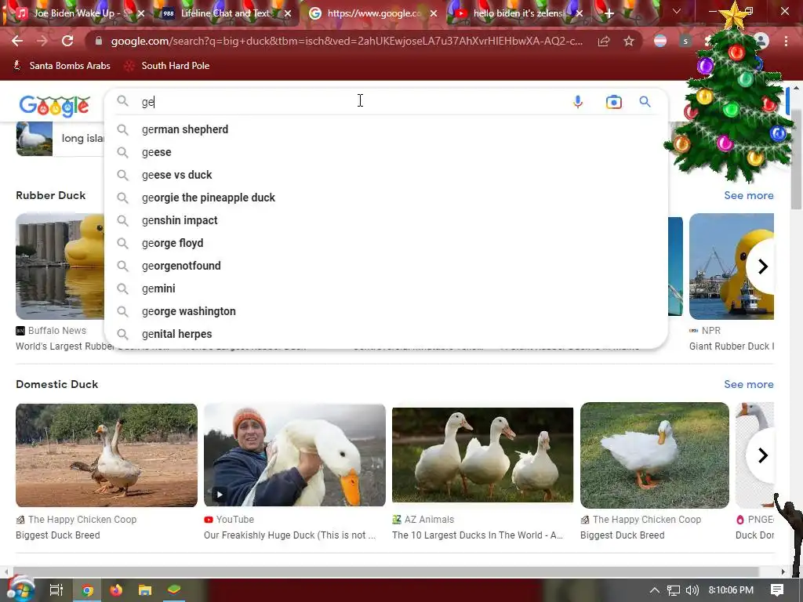The width and height of the screenshot is (803, 602).
Task: Submit search with the blue magnifier icon
Action: tap(645, 101)
